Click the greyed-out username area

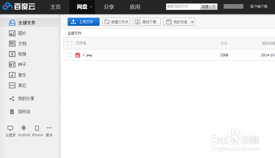point(233,6)
